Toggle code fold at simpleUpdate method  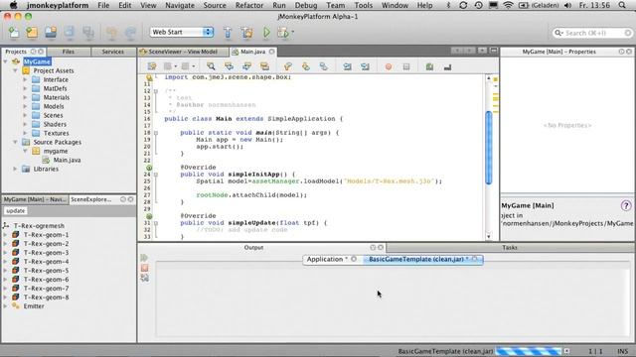point(156,223)
